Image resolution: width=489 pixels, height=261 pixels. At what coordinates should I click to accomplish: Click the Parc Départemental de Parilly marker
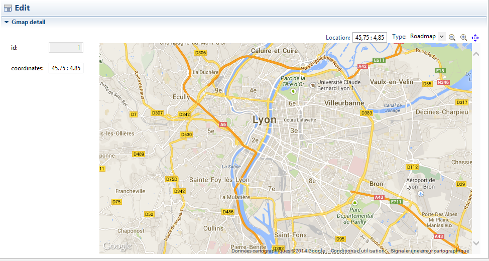pyautogui.click(x=355, y=202)
